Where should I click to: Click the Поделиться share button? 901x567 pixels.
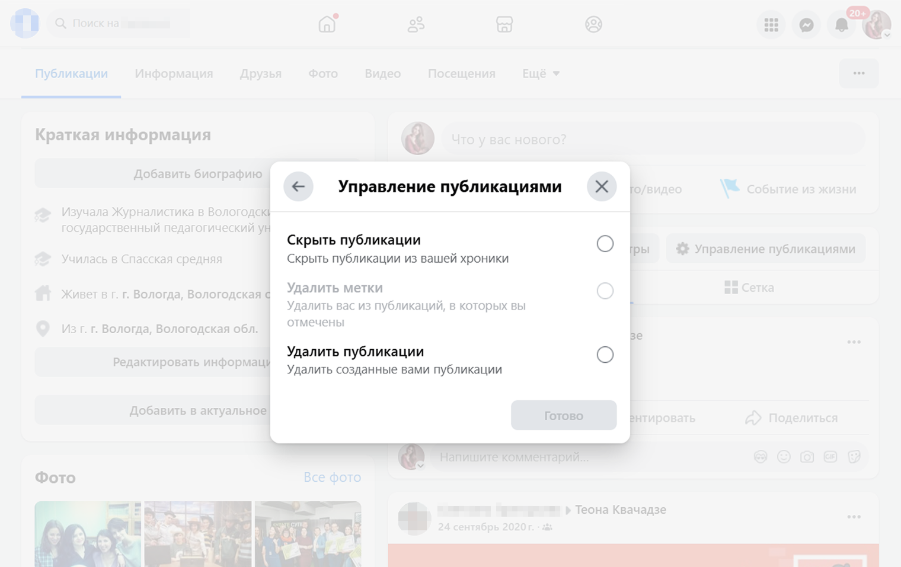[x=792, y=418]
